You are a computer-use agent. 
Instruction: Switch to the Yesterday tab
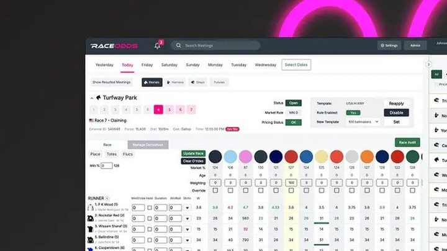tap(104, 65)
